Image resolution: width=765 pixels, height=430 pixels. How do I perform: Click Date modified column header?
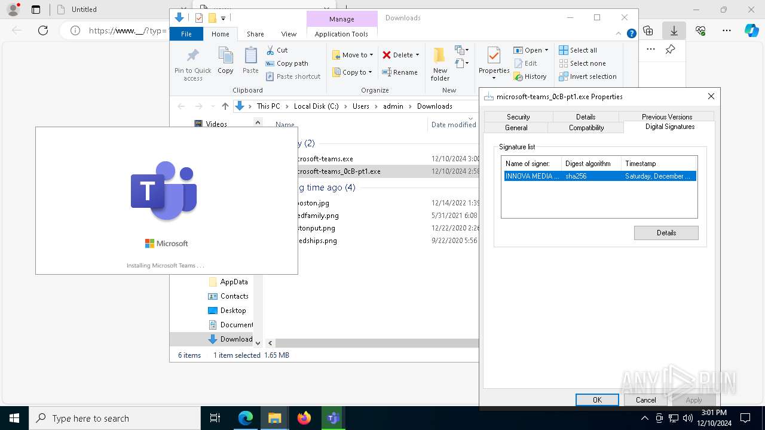coord(454,125)
